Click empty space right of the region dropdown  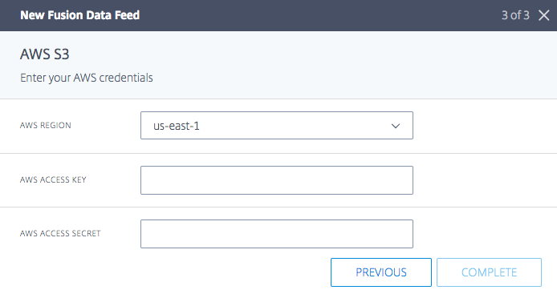click(485, 126)
